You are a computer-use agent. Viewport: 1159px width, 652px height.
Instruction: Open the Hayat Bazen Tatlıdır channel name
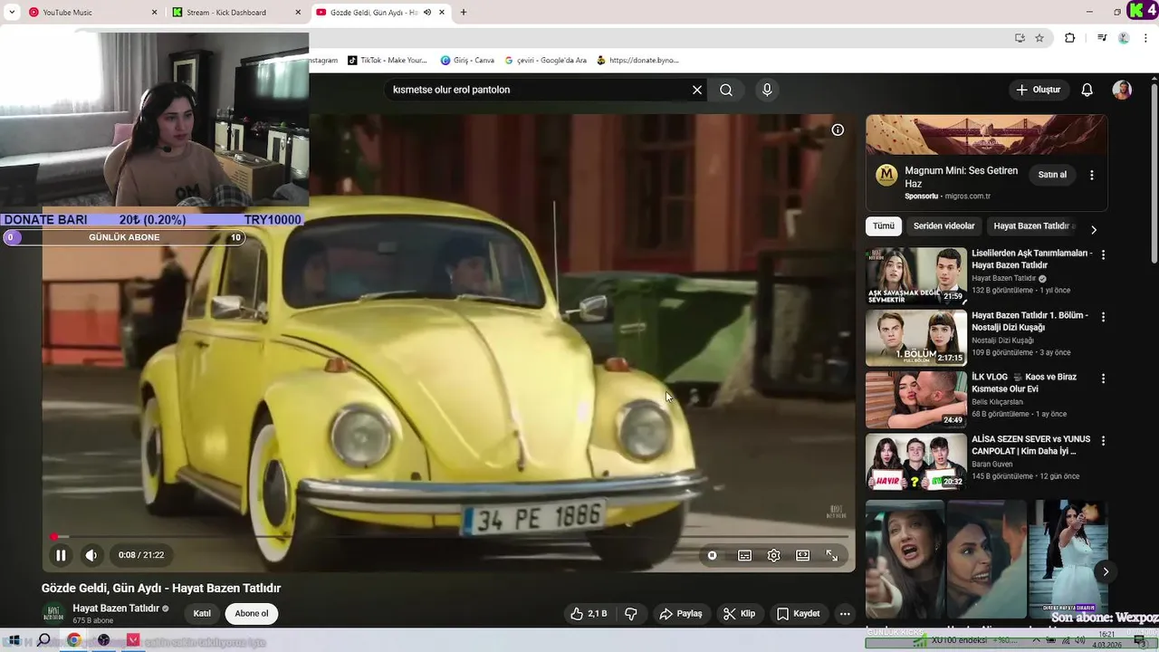click(x=116, y=609)
